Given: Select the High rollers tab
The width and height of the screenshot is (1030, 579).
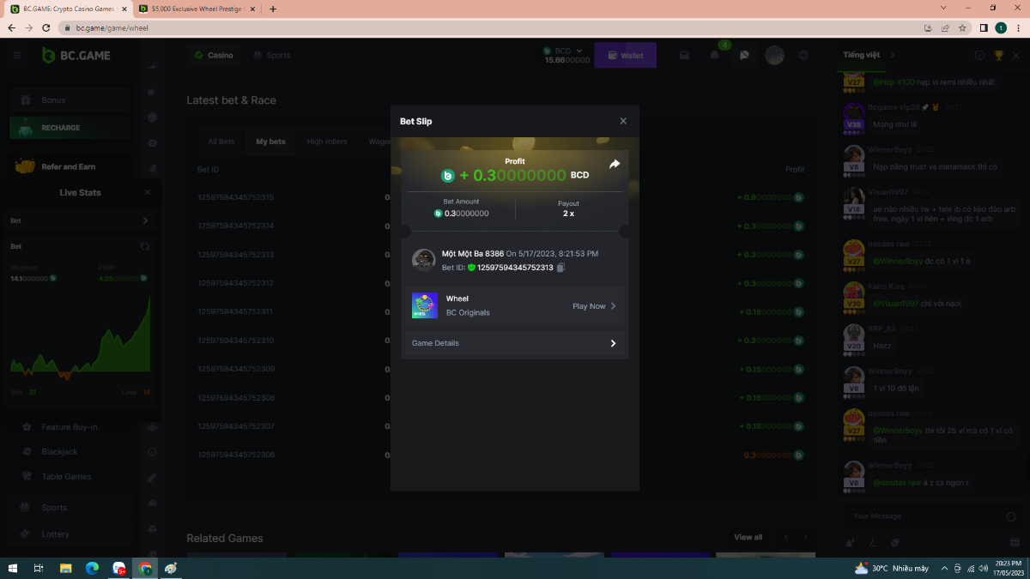Looking at the screenshot, I should [x=327, y=142].
